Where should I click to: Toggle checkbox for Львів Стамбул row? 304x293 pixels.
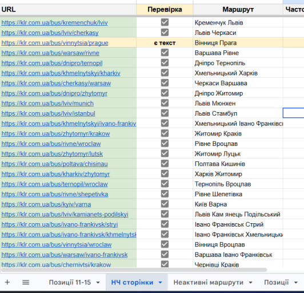165,113
